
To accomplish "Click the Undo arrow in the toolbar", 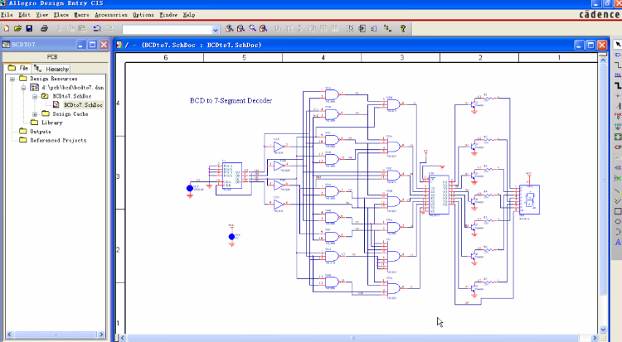I will (97, 28).
